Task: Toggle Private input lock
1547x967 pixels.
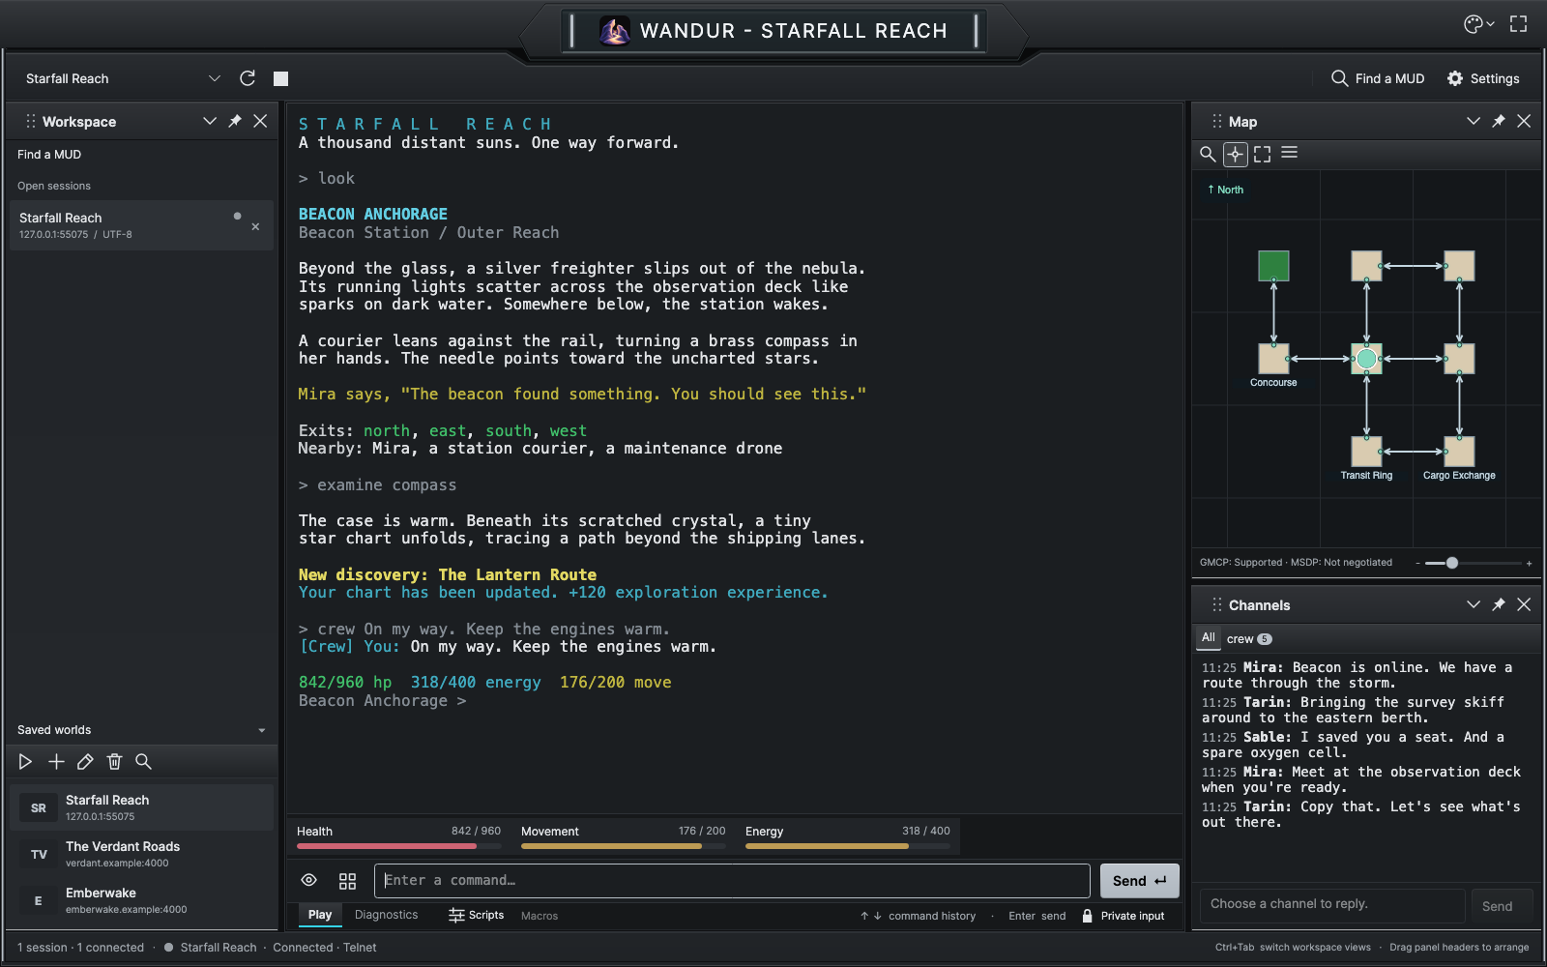Action: [x=1123, y=916]
